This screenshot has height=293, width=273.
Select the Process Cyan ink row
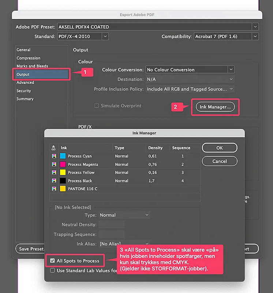125,156
